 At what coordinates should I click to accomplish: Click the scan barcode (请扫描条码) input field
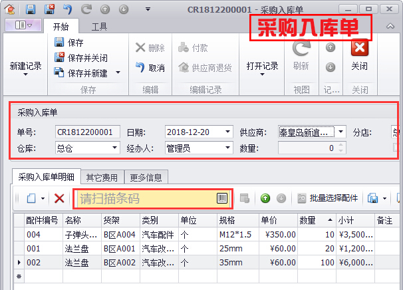[146, 198]
